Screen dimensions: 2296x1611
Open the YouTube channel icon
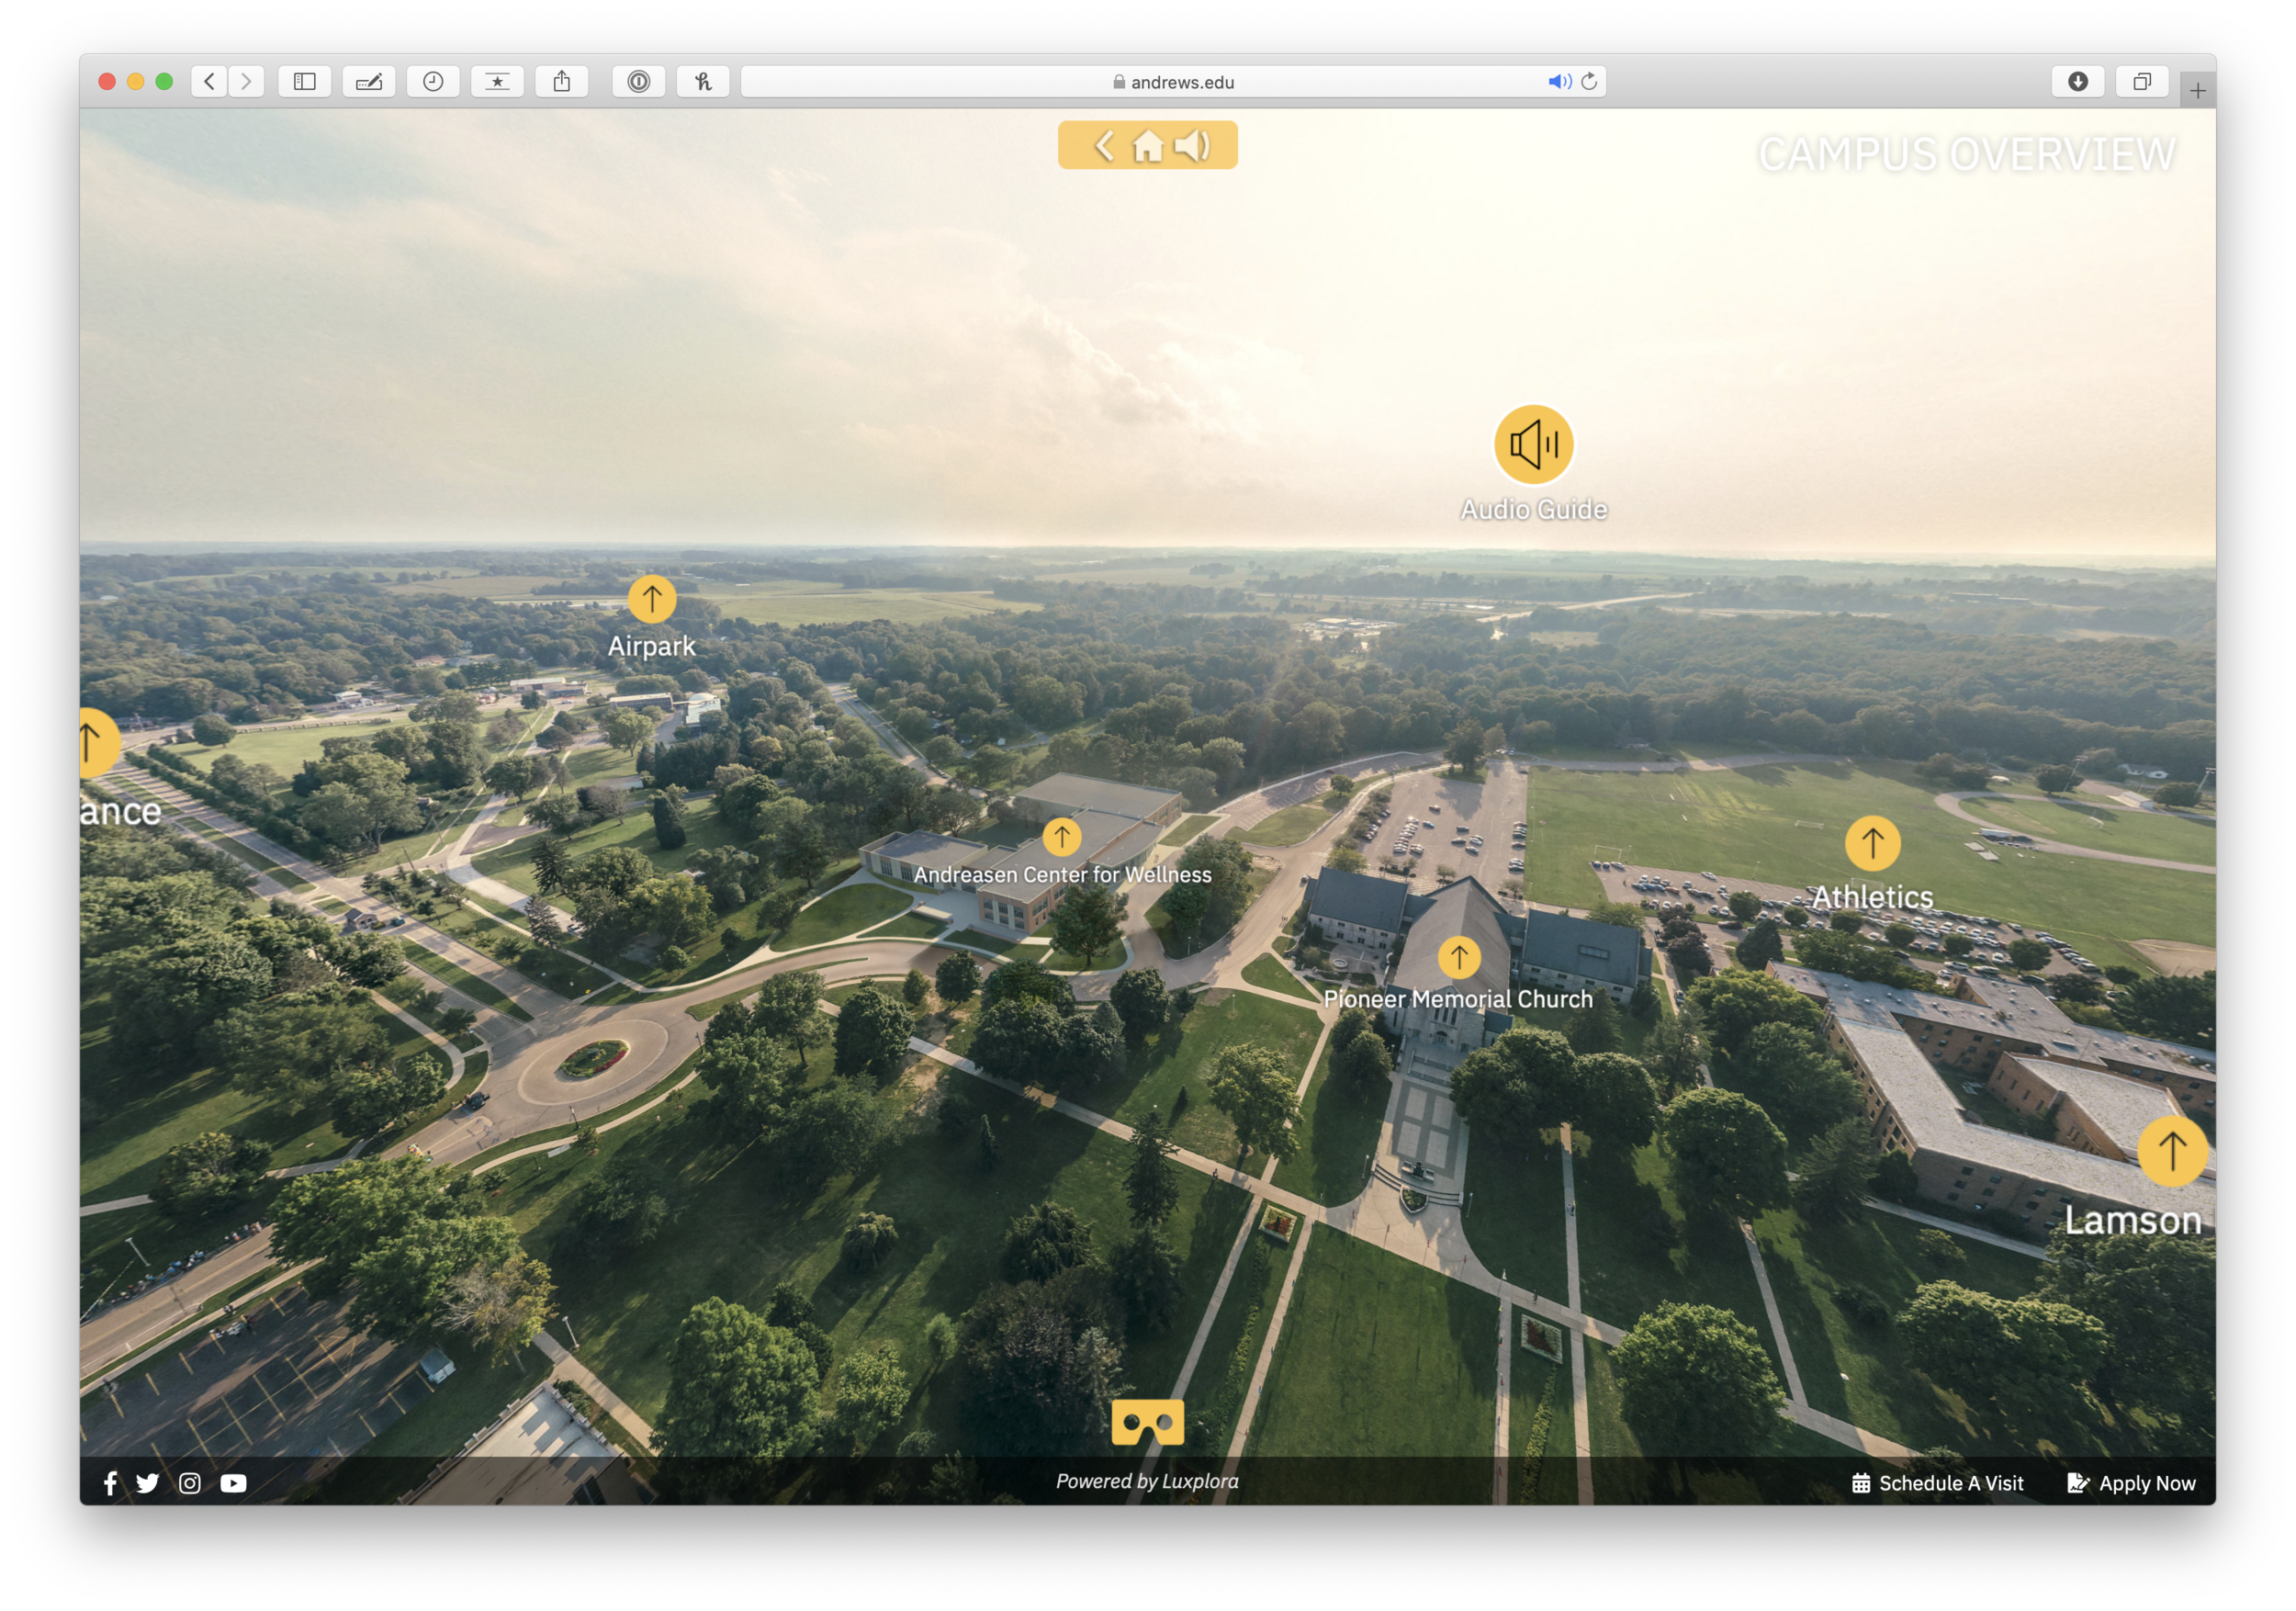[233, 1483]
